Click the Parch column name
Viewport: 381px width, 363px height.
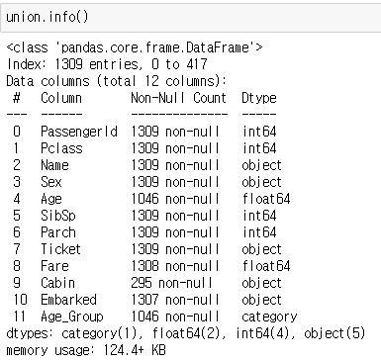pyautogui.click(x=58, y=232)
